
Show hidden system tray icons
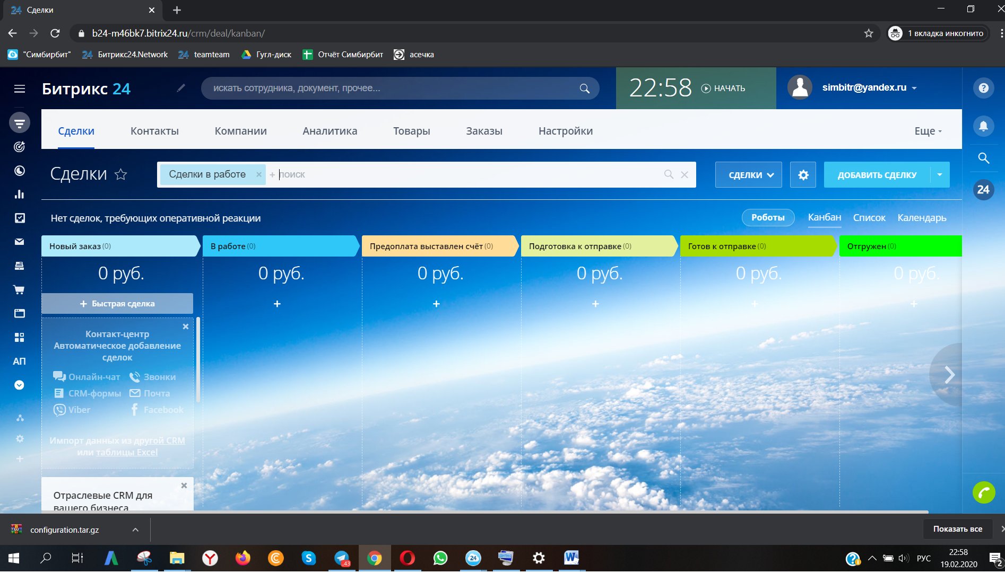point(872,558)
